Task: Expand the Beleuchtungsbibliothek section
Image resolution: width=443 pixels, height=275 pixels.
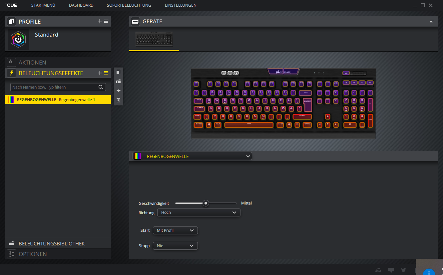Action: [58, 243]
